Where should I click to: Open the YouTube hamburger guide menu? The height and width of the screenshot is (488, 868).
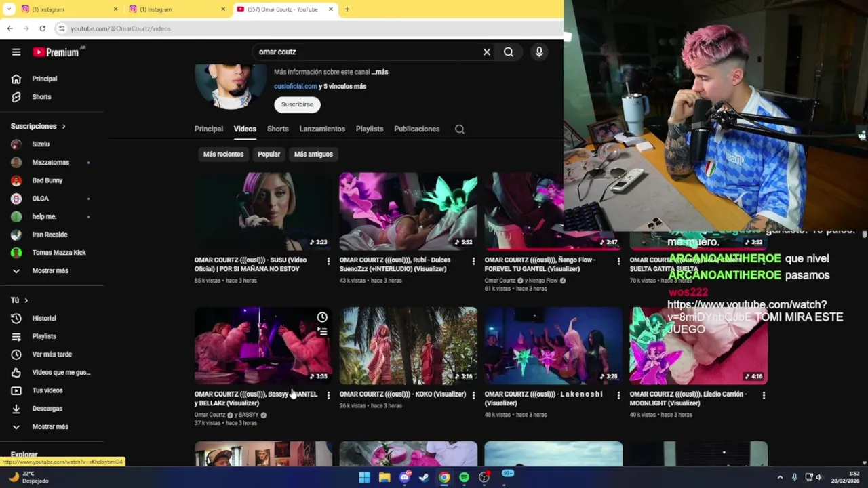(16, 52)
